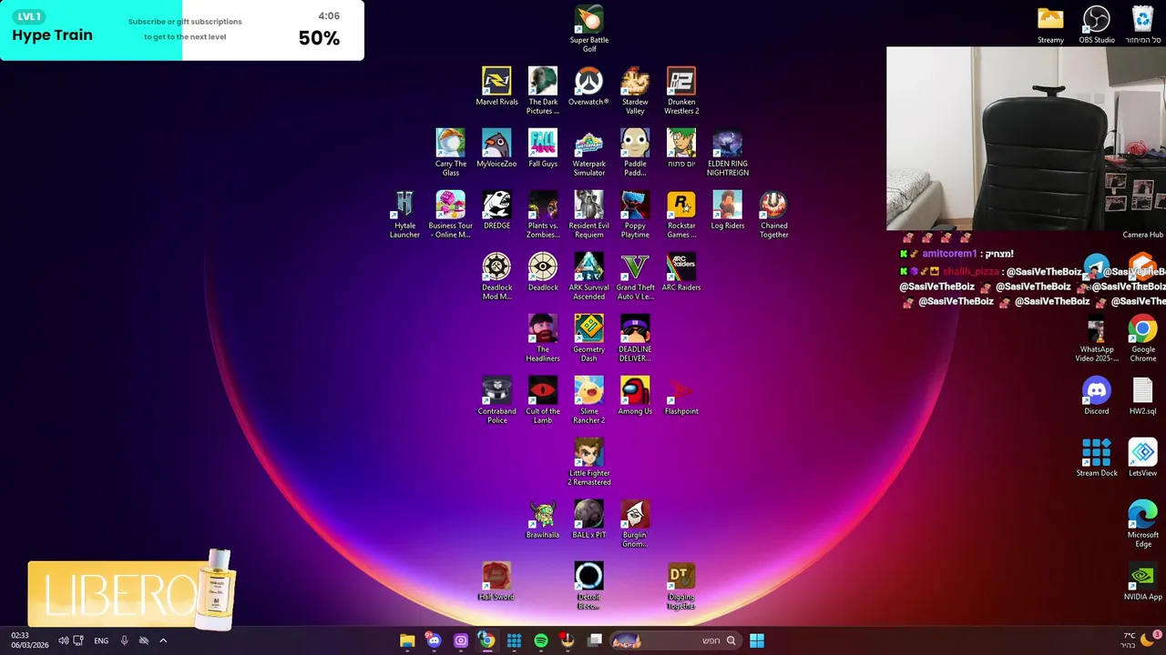Open the Recycle Bin icon
Viewport: 1166px width, 655px height.
point(1142,25)
